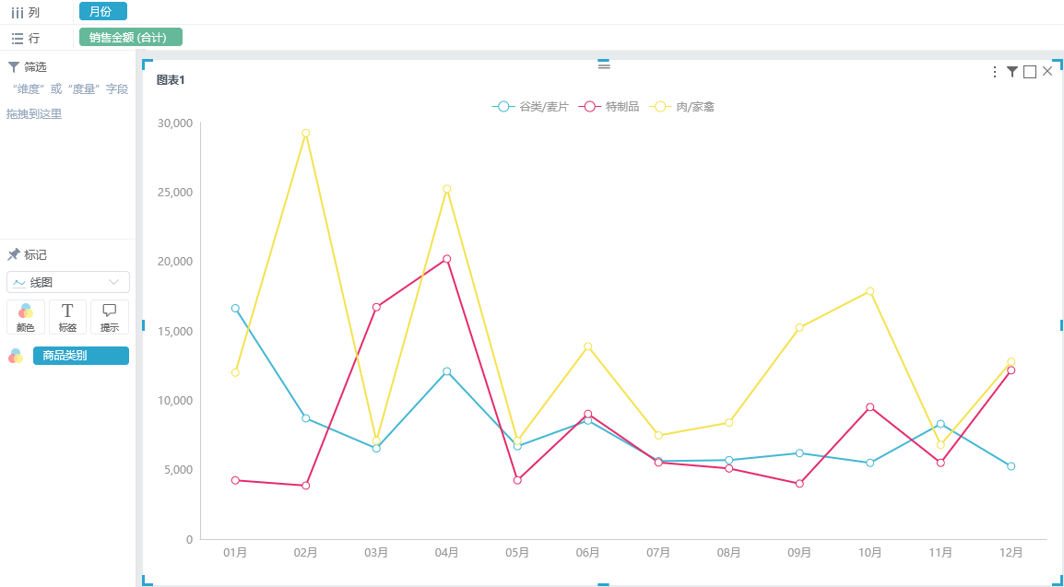This screenshot has height=587, width=1064.
Task: Click the 特制品 data point for 04月
Action: tap(446, 259)
